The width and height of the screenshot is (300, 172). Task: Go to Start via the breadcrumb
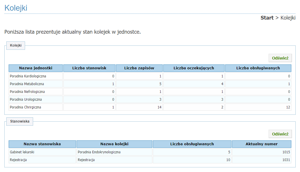point(267,18)
